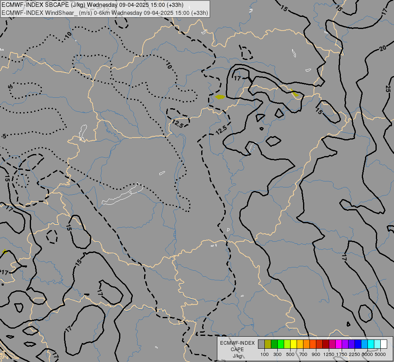The width and height of the screenshot is (394, 362).
Task: Click the "20" wind shear contour label
Action: 383,48
